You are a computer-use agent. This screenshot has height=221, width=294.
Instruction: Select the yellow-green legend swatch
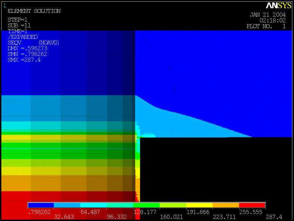[173, 205]
